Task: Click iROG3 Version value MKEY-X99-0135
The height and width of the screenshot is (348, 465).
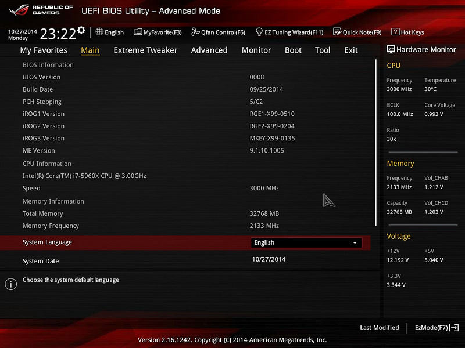Action: (272, 138)
